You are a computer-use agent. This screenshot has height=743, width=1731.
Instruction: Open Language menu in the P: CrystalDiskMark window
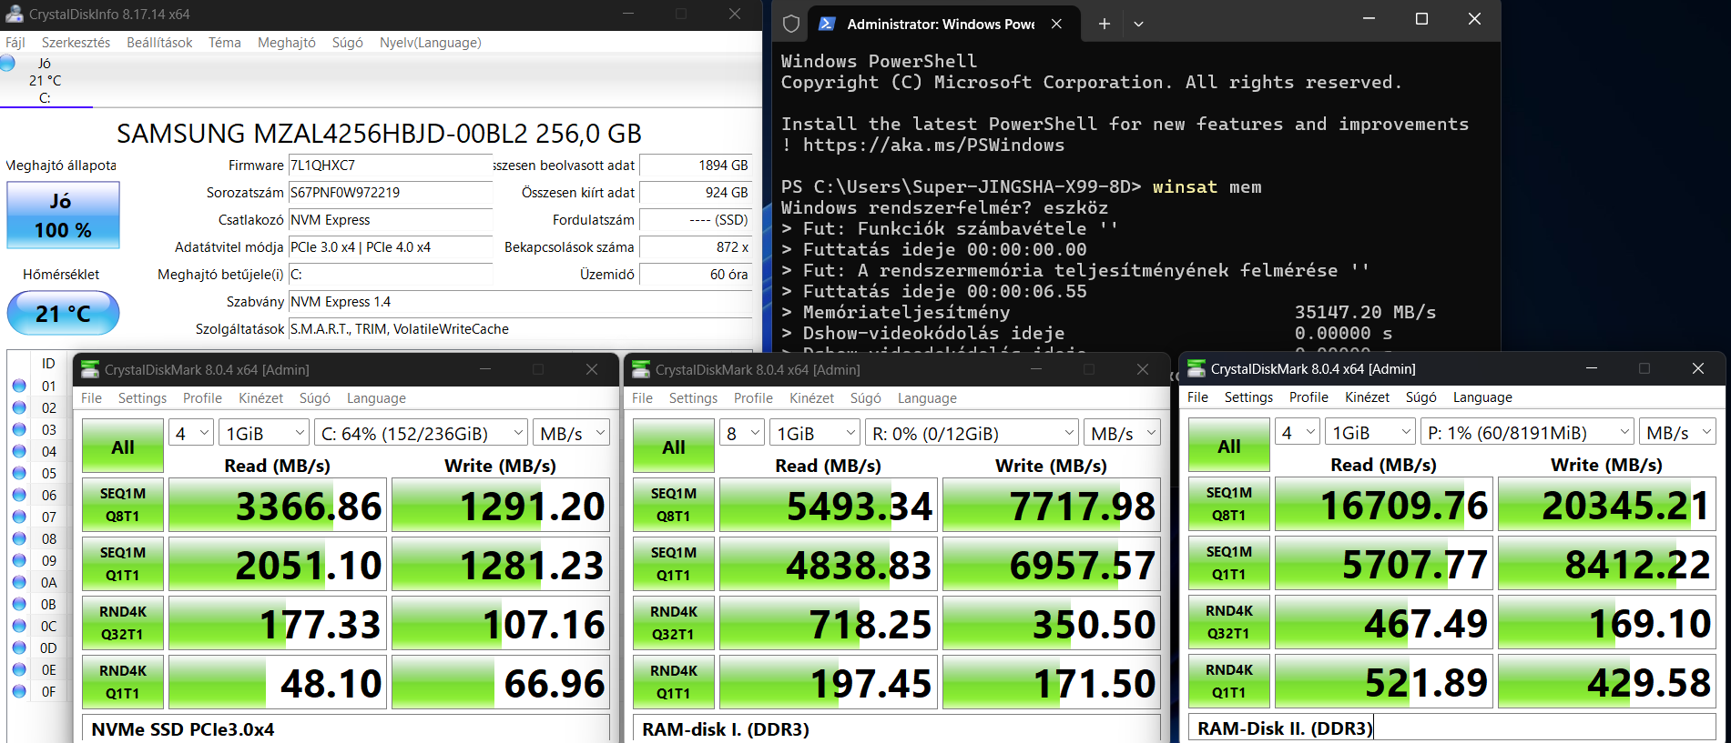[x=1482, y=397]
